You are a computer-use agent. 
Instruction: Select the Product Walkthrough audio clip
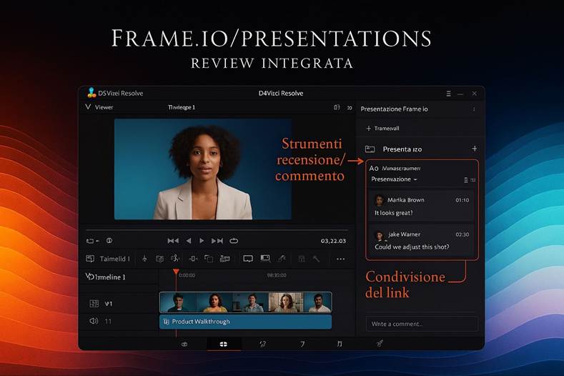click(245, 322)
